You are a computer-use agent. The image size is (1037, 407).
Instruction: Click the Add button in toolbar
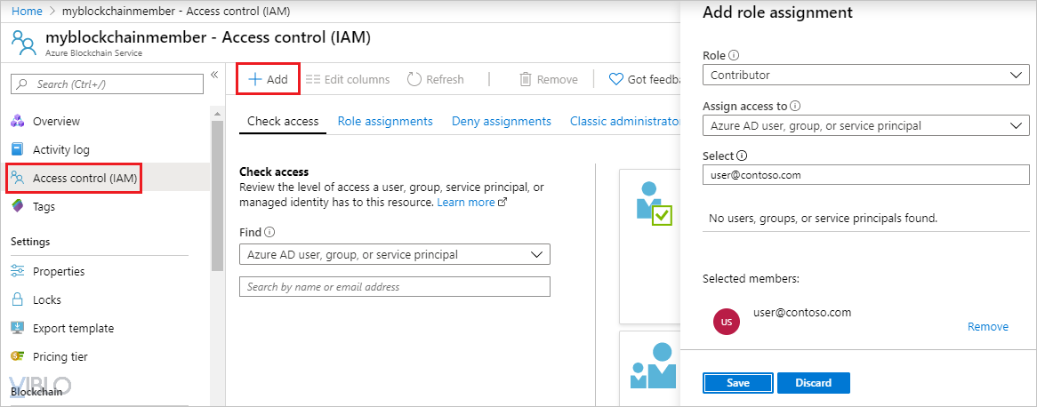point(268,79)
